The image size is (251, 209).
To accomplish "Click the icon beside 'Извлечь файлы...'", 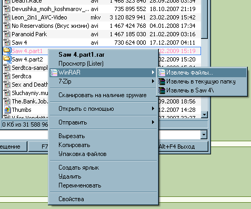I will [162, 72].
